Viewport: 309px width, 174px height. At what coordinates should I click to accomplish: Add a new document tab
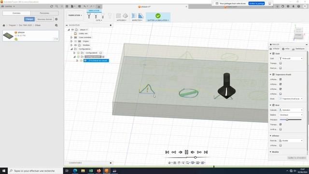coord(277,6)
